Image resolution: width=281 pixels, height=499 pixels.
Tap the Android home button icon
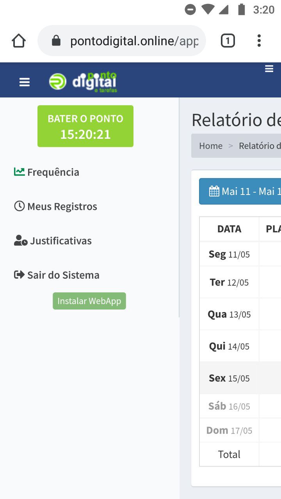[x=18, y=40]
